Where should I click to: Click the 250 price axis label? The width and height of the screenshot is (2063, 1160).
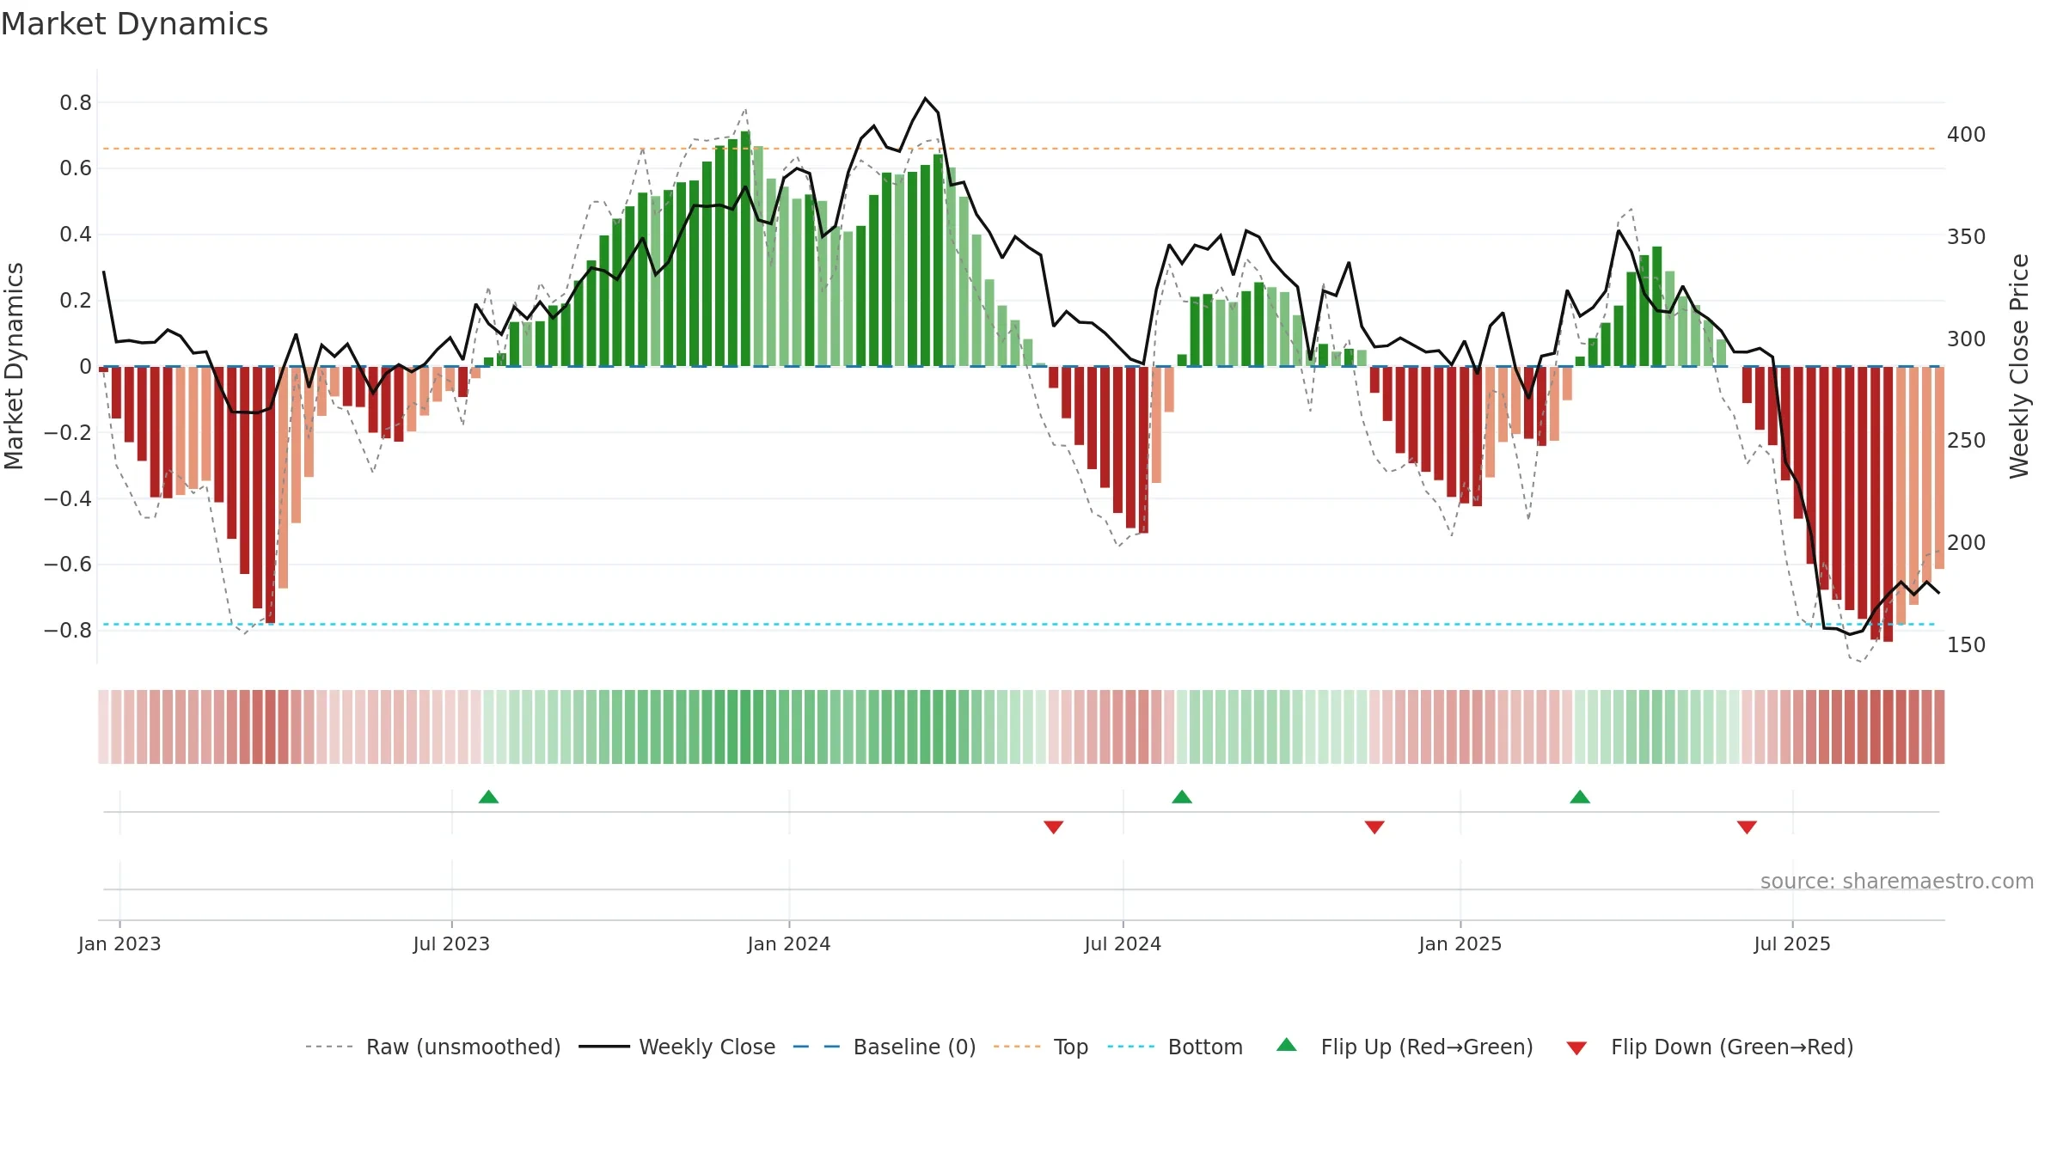coord(1967,441)
